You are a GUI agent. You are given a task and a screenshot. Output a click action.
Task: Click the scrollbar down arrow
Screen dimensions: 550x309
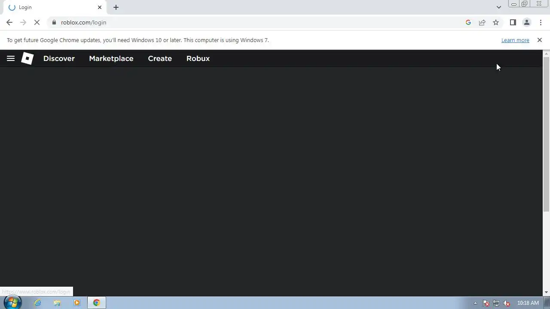[547, 292]
